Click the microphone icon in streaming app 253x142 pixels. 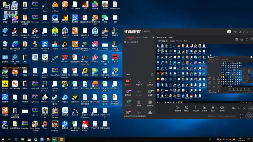213,108
